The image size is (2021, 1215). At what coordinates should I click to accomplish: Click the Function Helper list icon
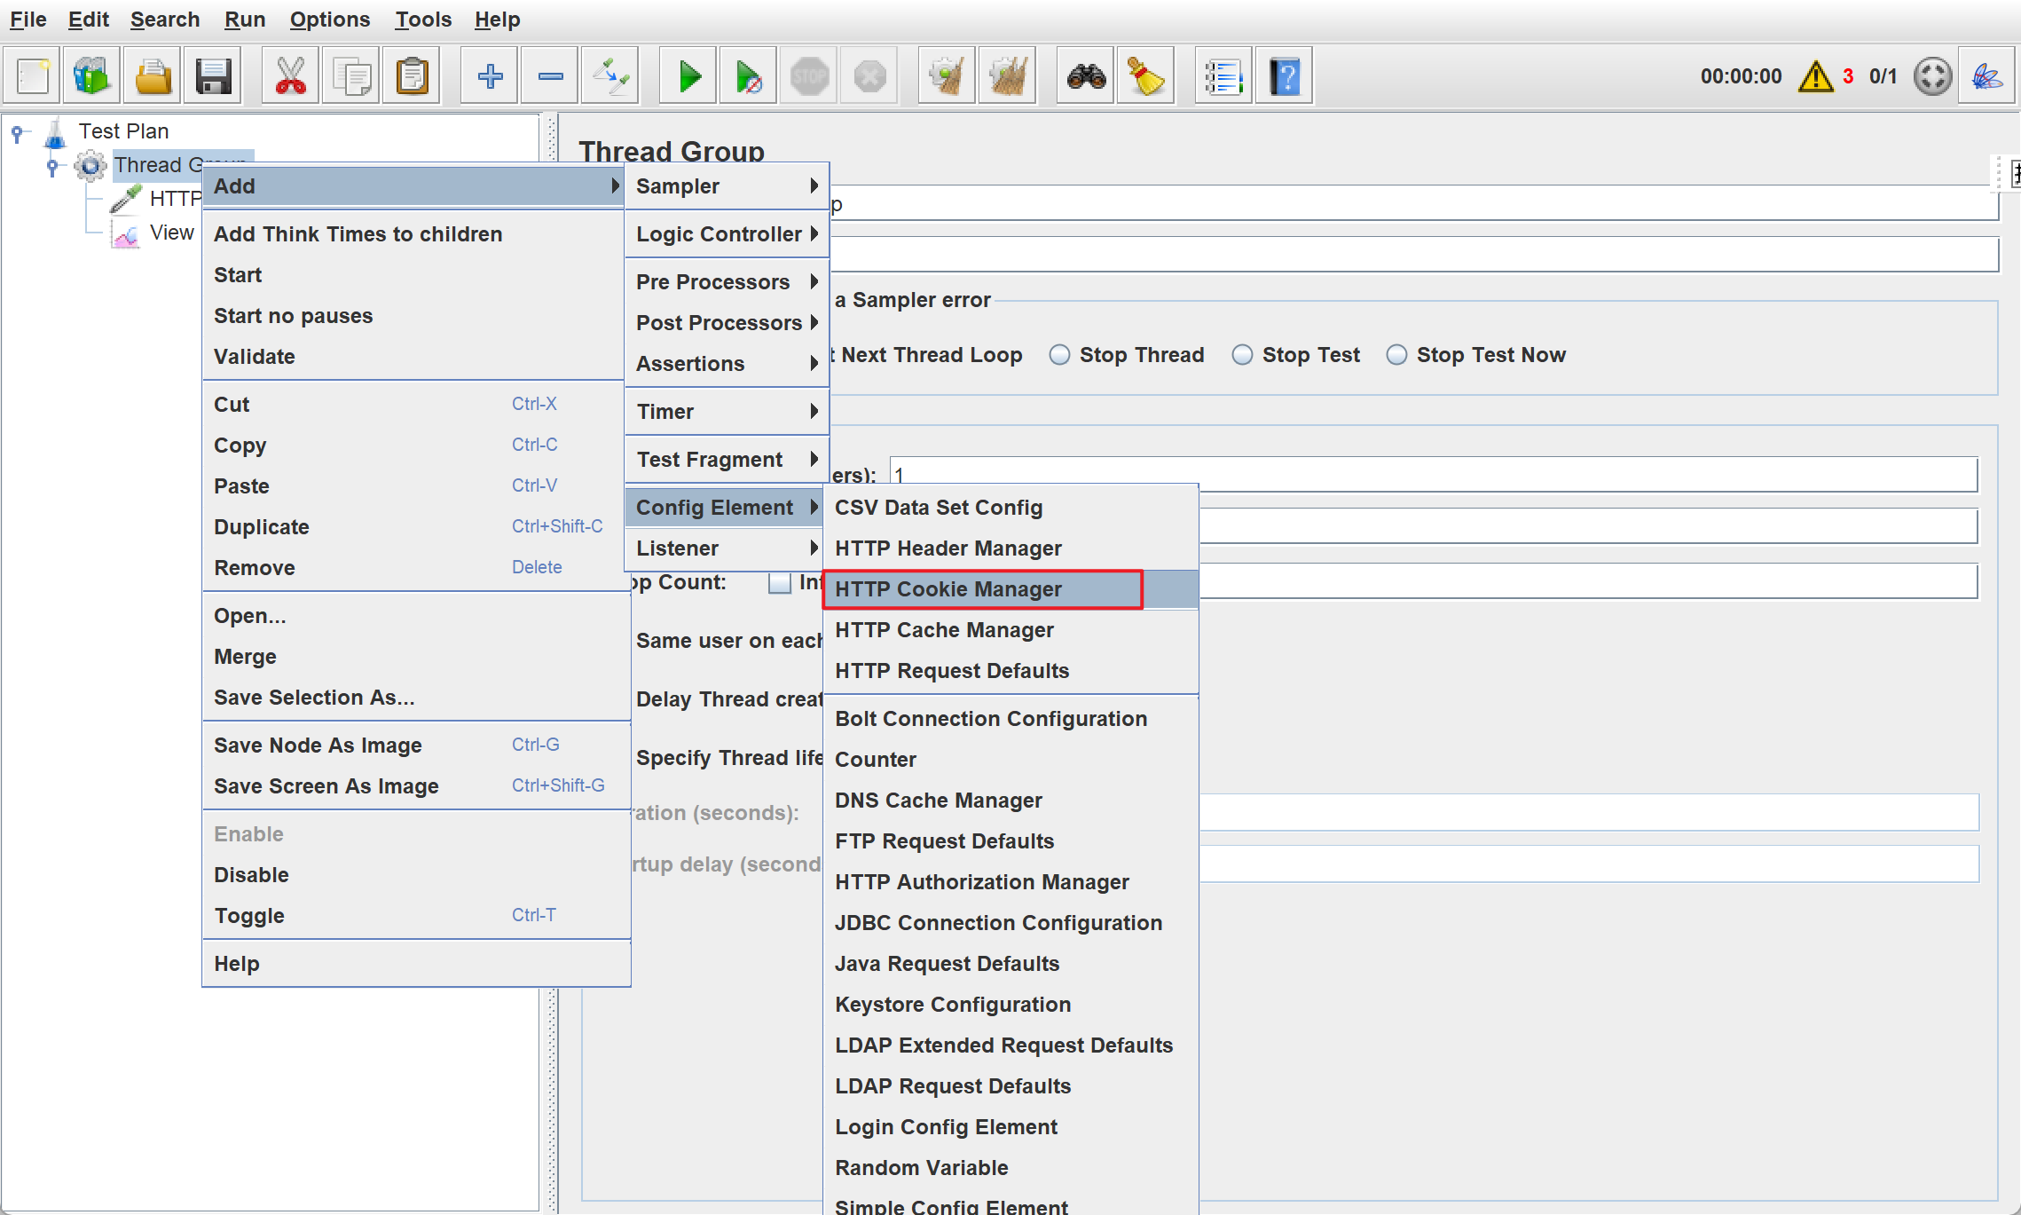pos(1223,77)
